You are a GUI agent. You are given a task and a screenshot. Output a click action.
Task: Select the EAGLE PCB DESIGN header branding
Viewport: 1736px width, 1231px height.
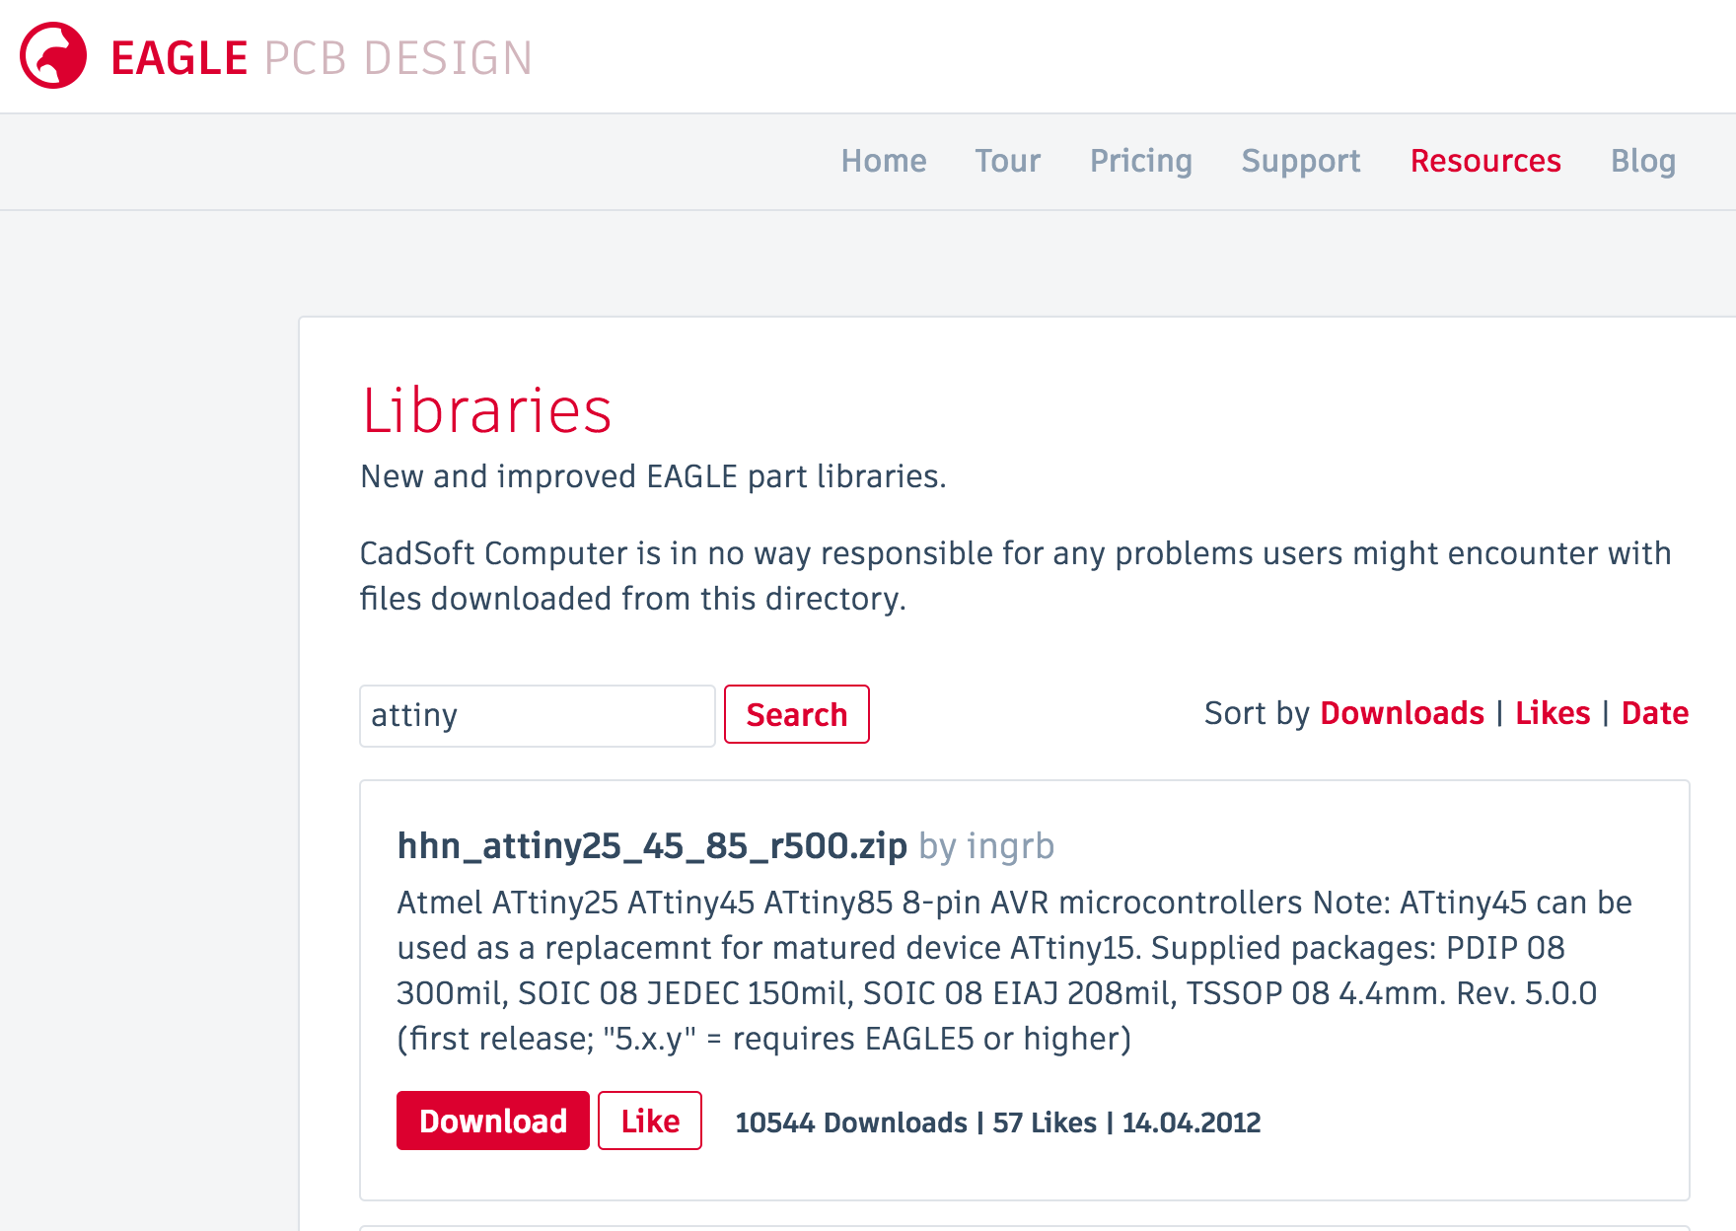click(322, 57)
